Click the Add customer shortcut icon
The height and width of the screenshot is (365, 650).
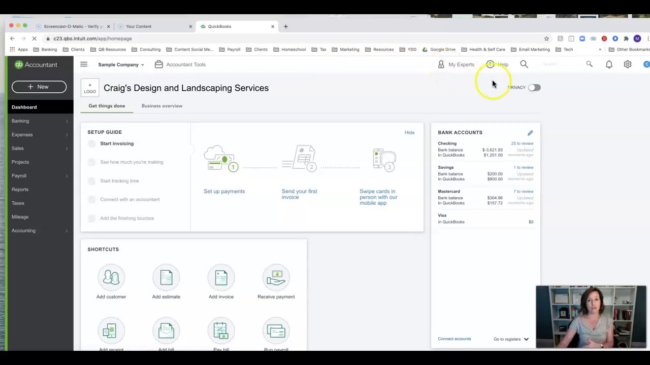tap(111, 277)
